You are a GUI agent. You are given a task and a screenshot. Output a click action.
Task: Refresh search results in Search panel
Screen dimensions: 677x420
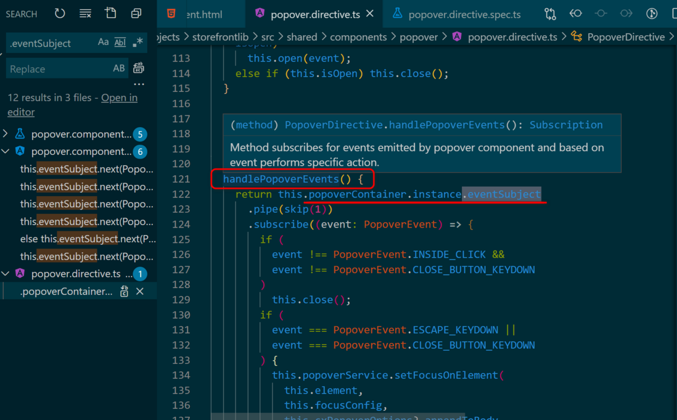pyautogui.click(x=60, y=14)
